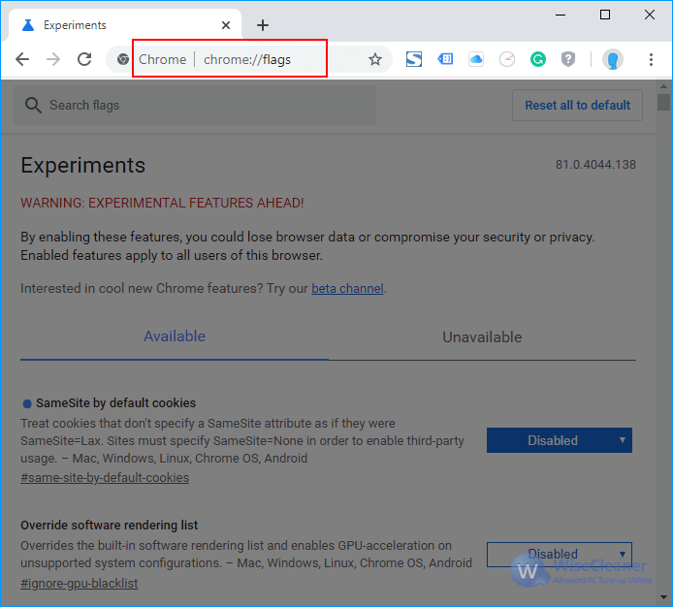The height and width of the screenshot is (607, 673).
Task: Open the blue cloud extension icon
Action: coord(476,59)
